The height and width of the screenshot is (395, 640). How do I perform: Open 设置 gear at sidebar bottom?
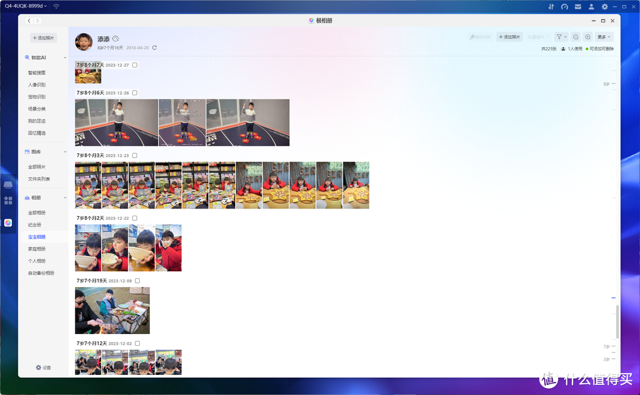pyautogui.click(x=43, y=368)
